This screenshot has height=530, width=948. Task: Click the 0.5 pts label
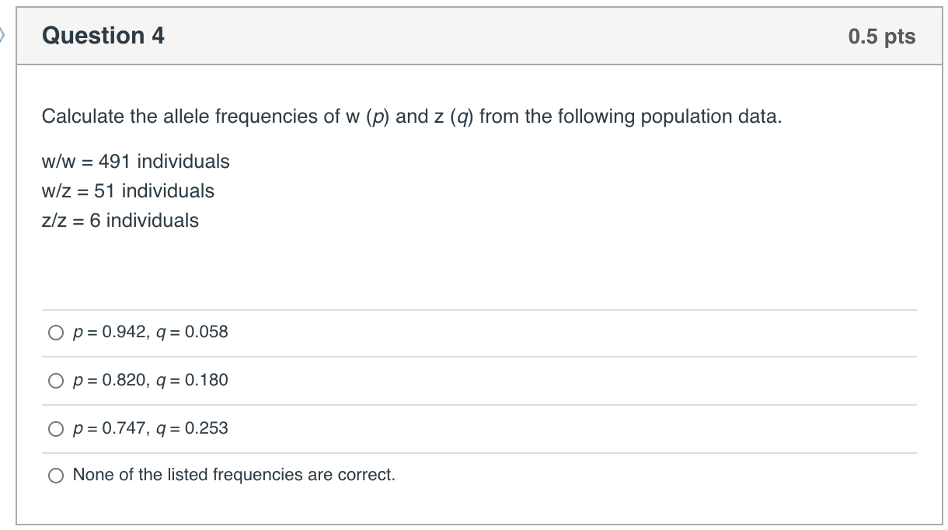pos(881,37)
